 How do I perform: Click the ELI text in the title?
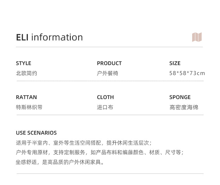tap(22, 37)
